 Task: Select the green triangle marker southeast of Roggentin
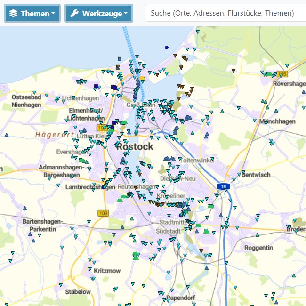click(x=294, y=275)
